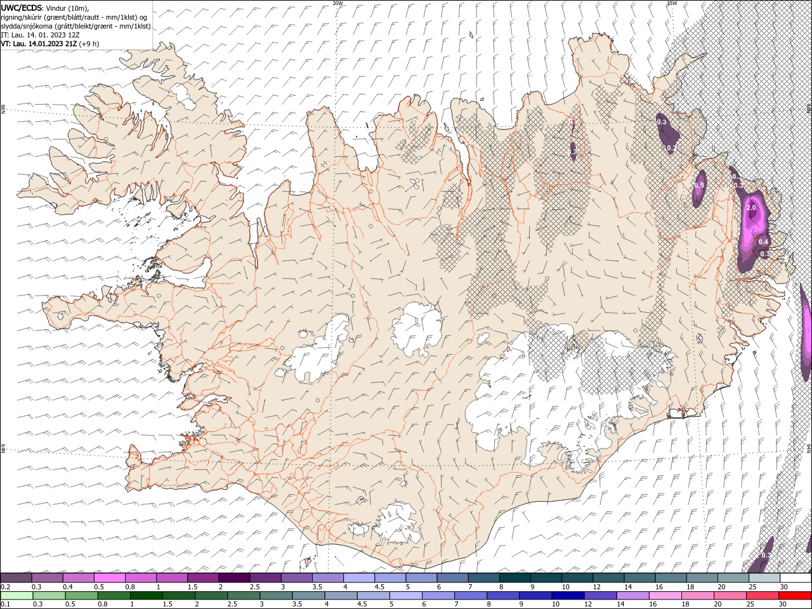The image size is (812, 609).
Task: Pick the medium green 0.5–0.8 swatch, bottom row
Action: [82, 596]
